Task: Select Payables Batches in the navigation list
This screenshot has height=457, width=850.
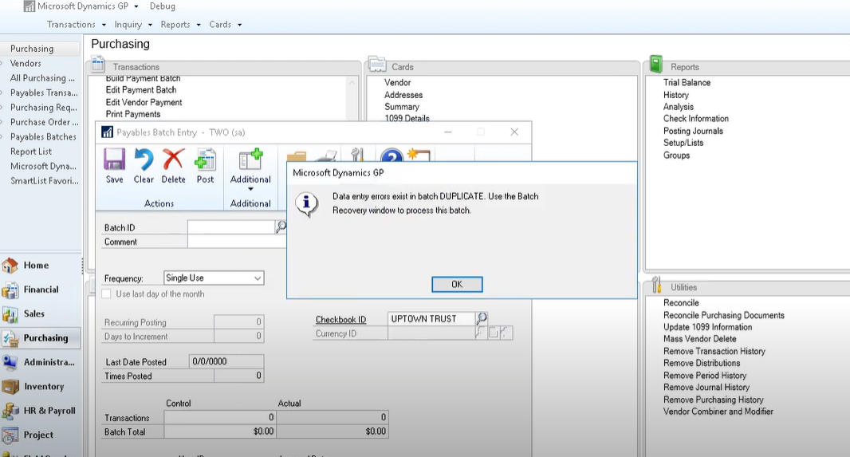Action: (43, 137)
